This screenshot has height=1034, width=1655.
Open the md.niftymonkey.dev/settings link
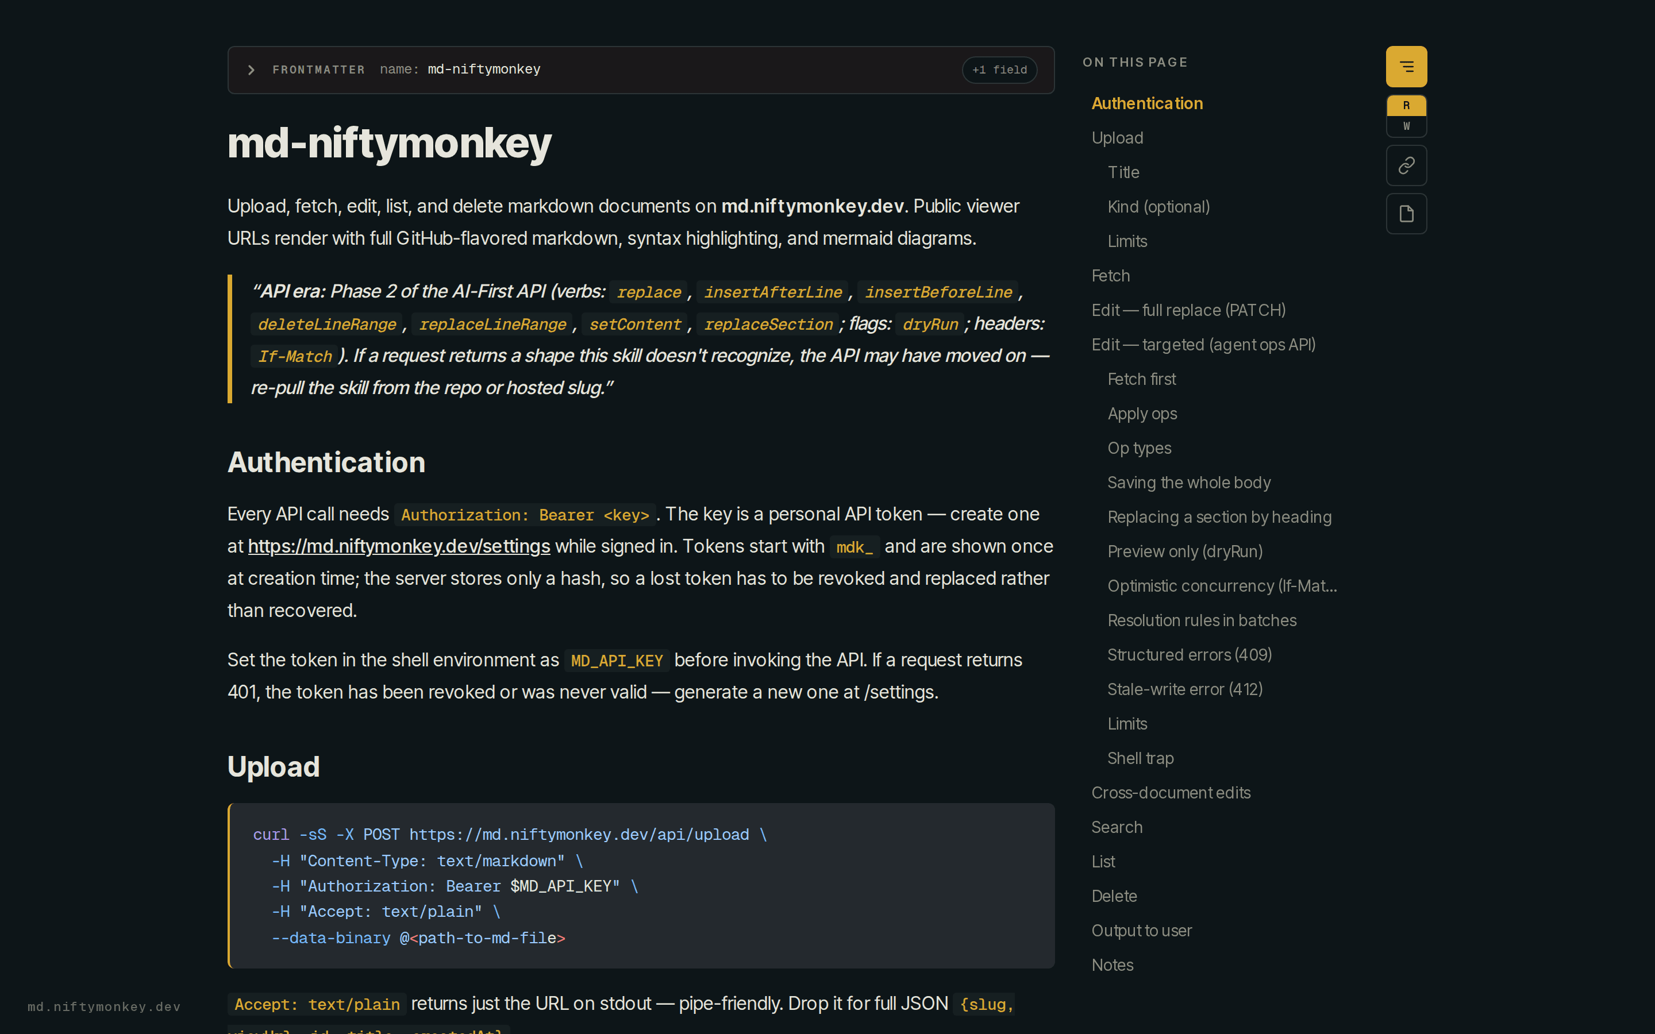point(399,546)
